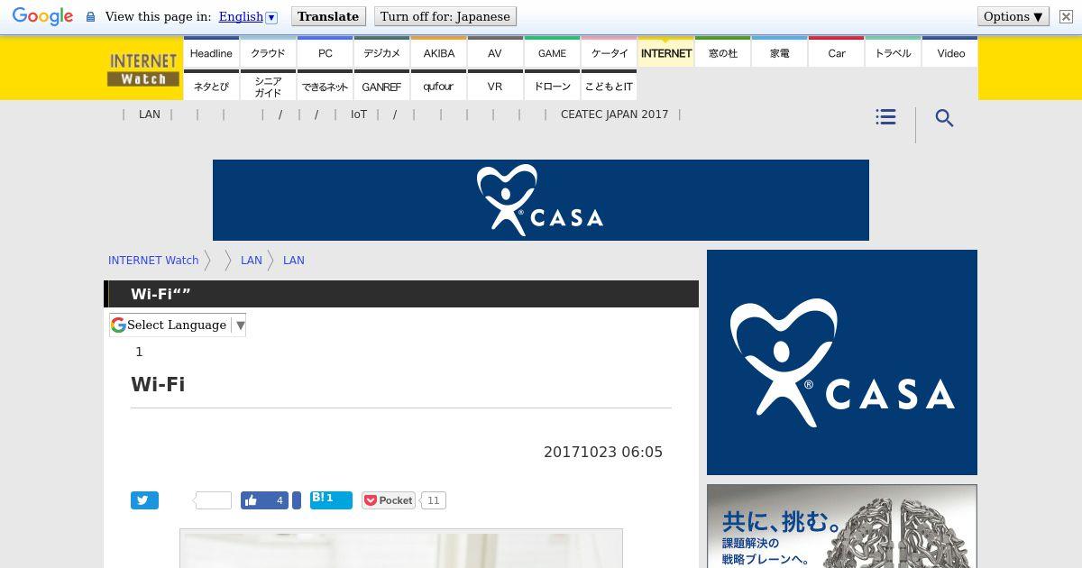Click the wide CASA banner ad

click(541, 200)
